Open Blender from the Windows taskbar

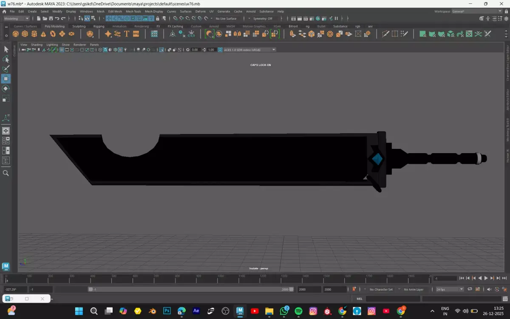click(152, 311)
